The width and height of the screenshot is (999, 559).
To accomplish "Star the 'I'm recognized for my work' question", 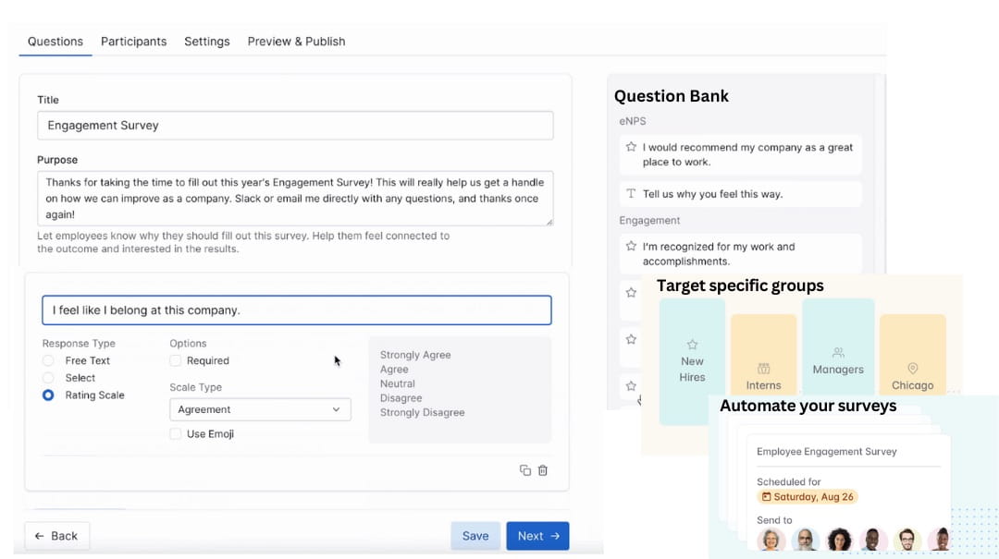I will (x=631, y=247).
